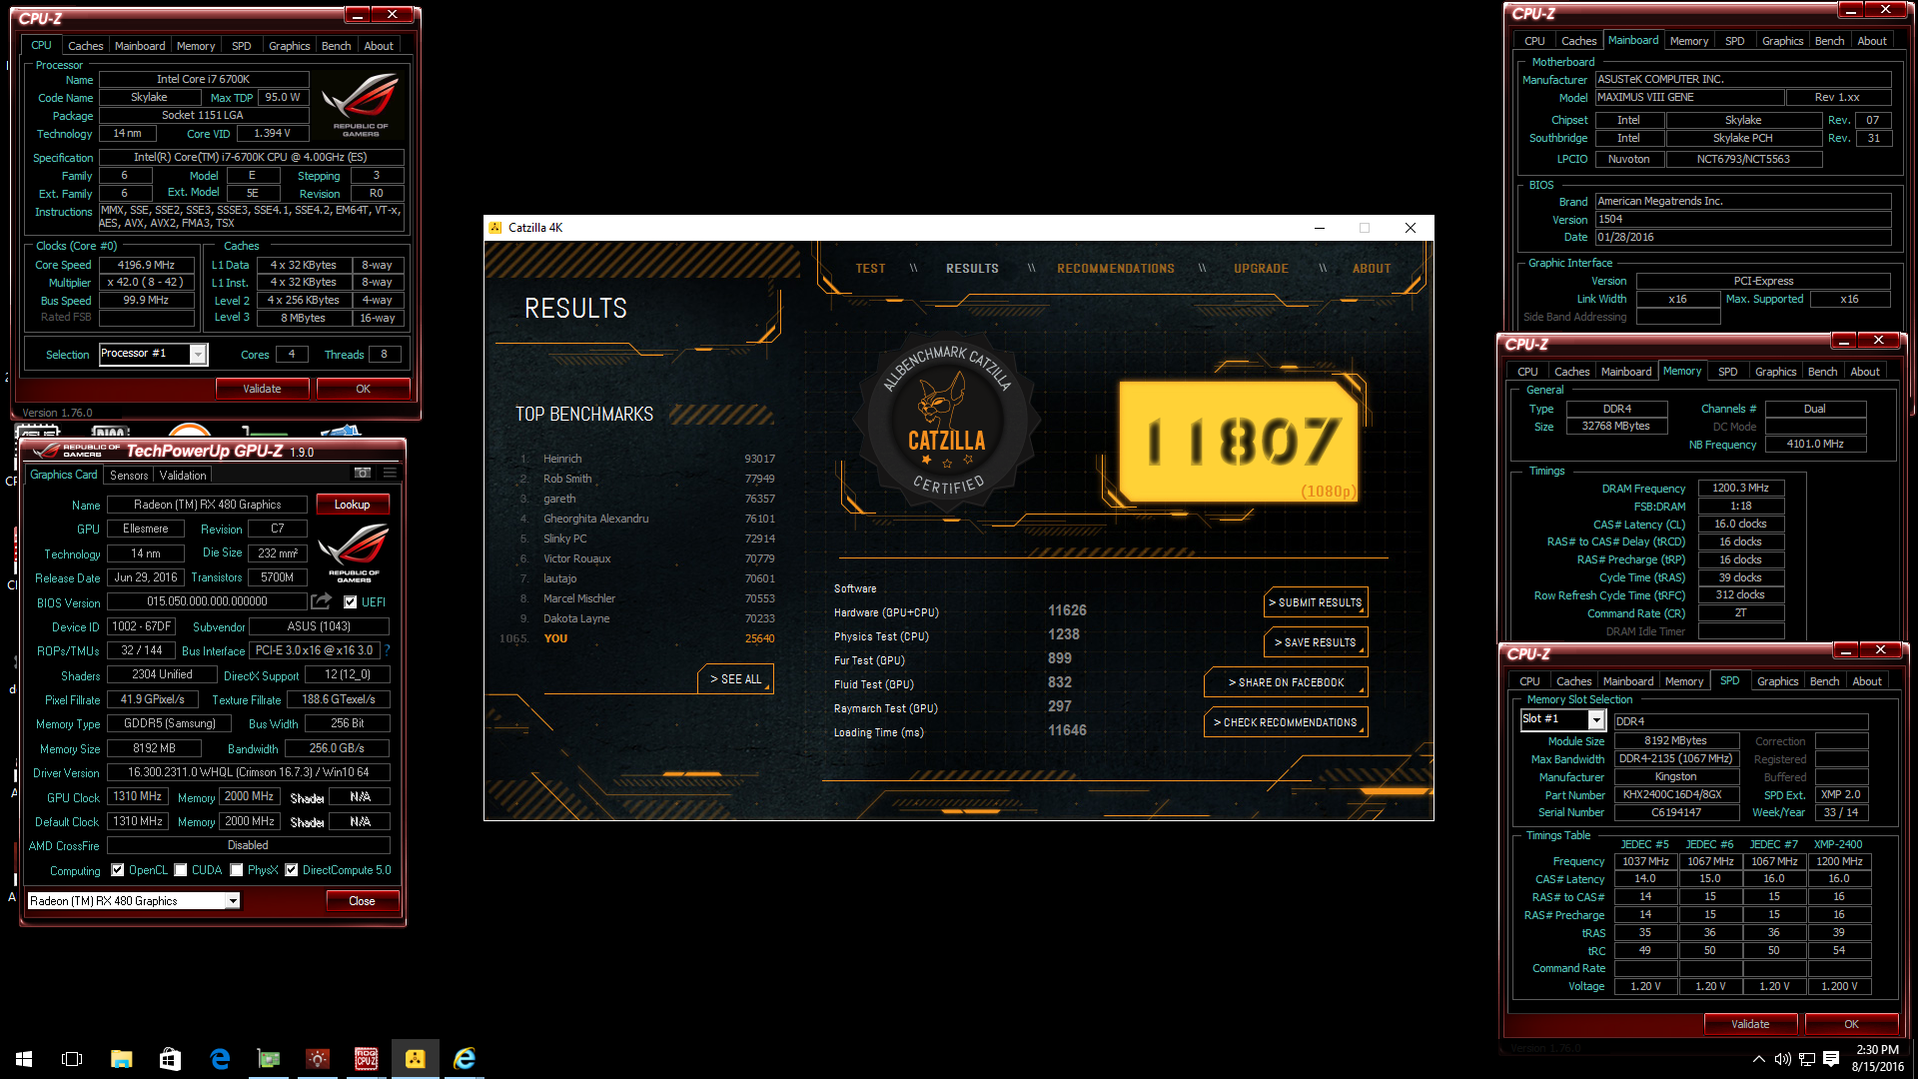1918x1079 pixels.
Task: Click the Catzilla 4K window title icon
Action: point(495,228)
